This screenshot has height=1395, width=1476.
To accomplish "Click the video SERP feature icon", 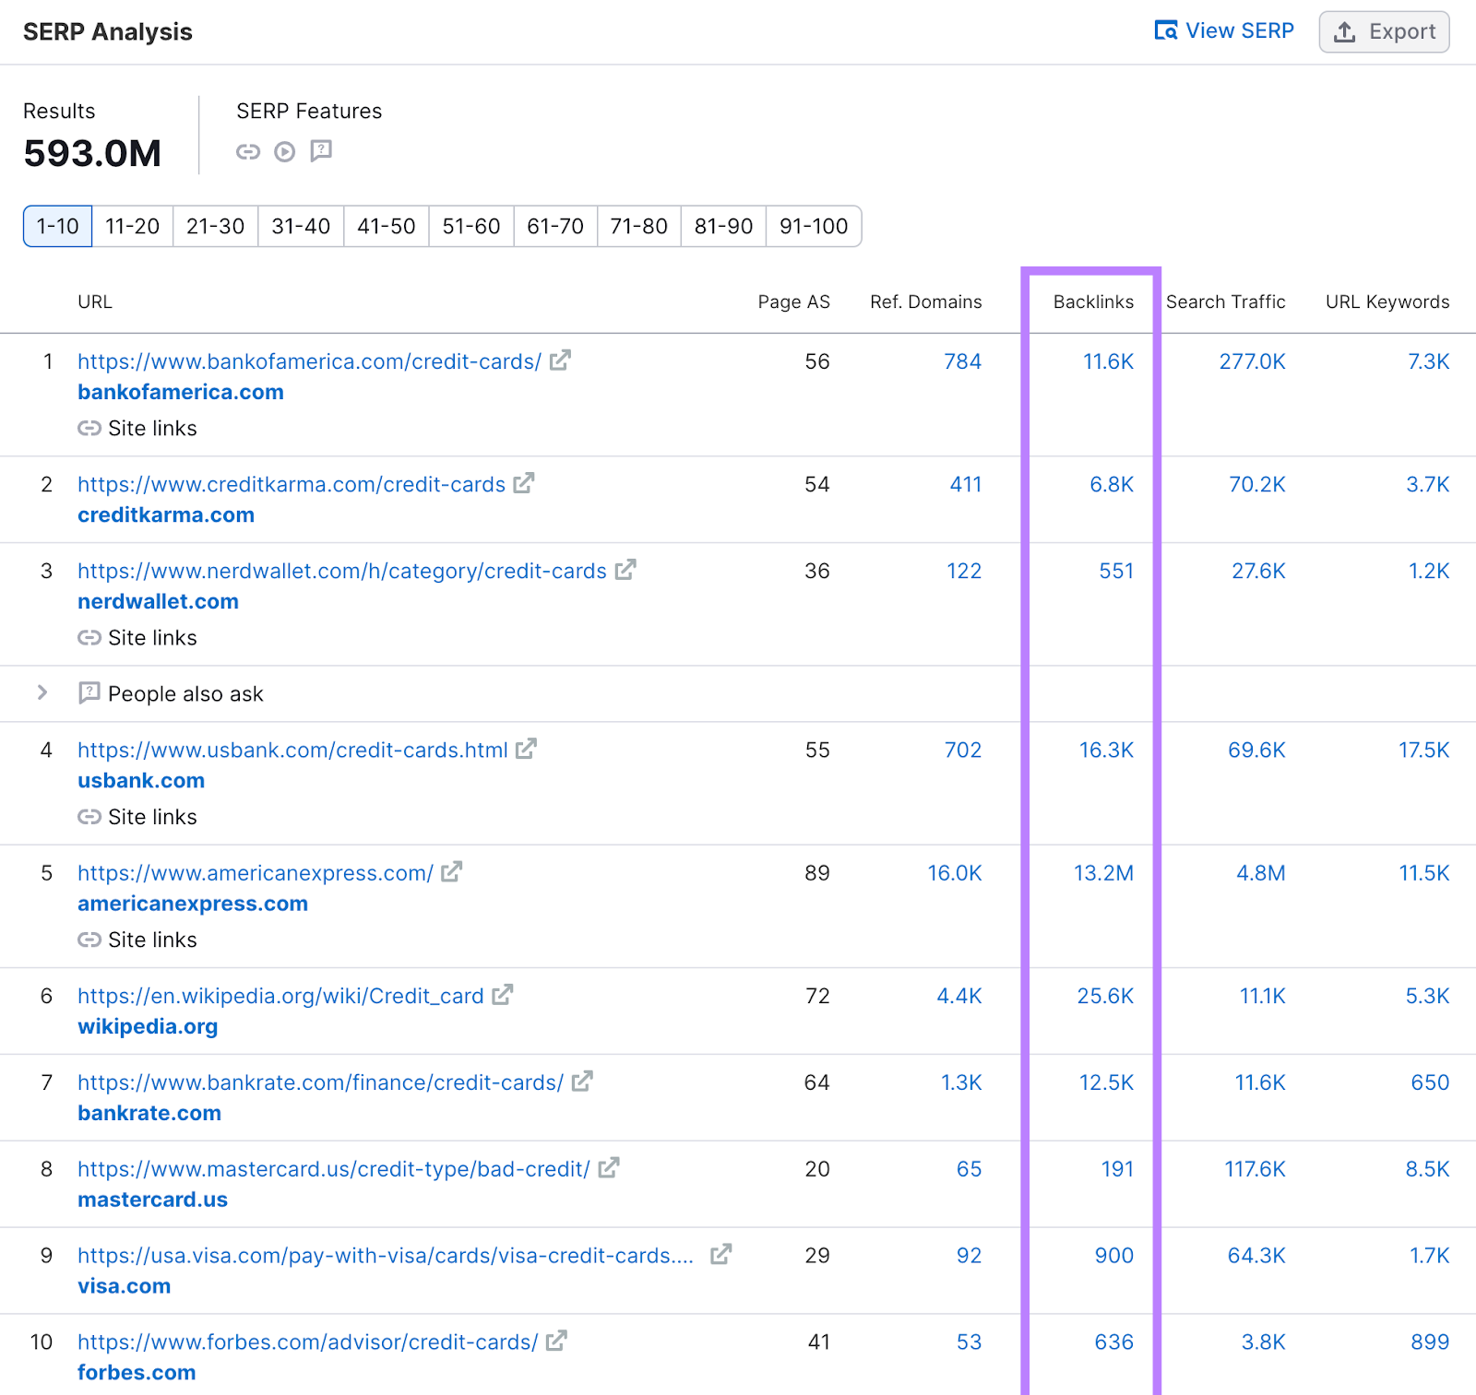I will (x=285, y=151).
